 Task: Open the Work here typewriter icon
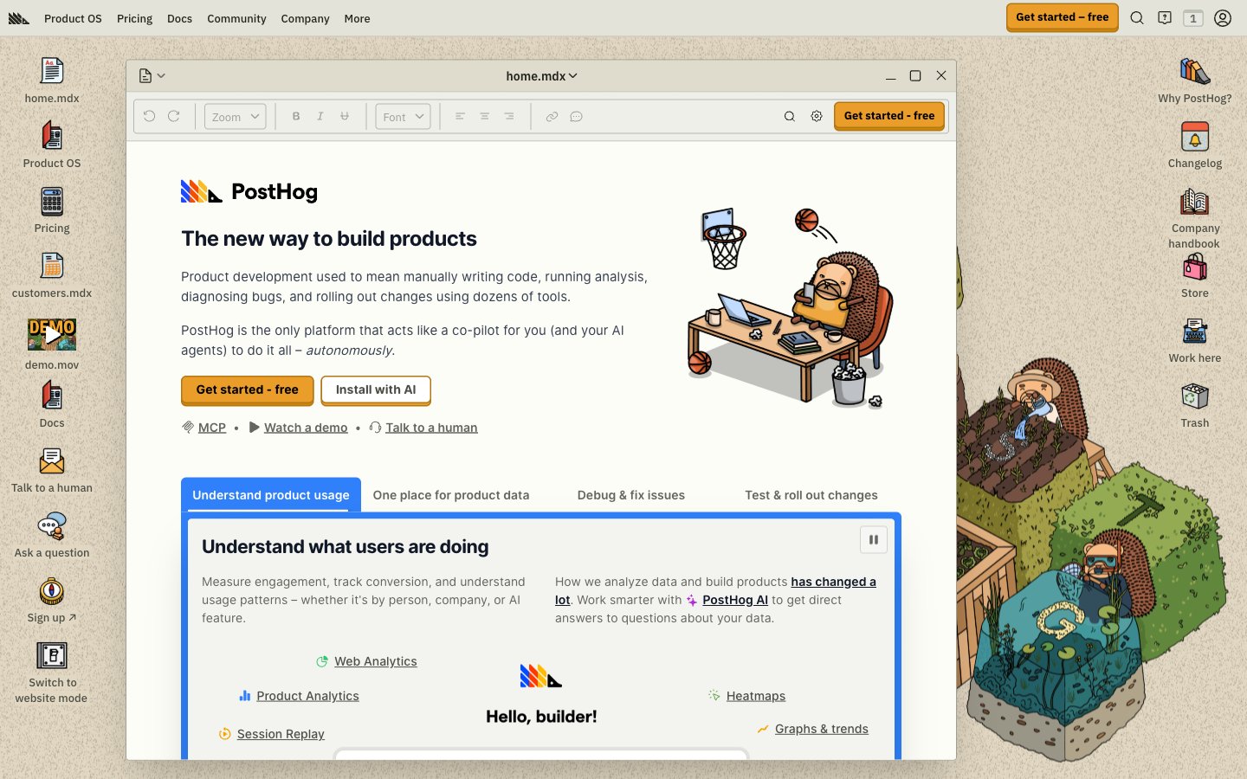point(1195,340)
